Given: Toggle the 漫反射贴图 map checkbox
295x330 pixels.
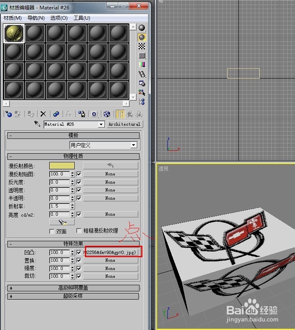Looking at the screenshot, I should coord(79,174).
